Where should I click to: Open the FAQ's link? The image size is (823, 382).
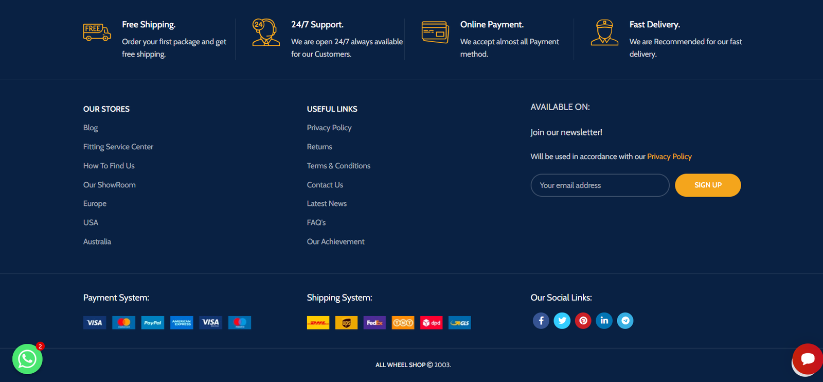316,222
